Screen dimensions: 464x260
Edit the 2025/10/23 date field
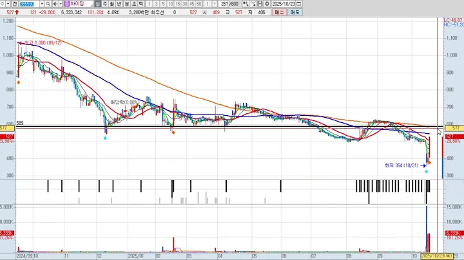284,4
